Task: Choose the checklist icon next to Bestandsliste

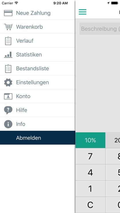Action: coord(8,68)
